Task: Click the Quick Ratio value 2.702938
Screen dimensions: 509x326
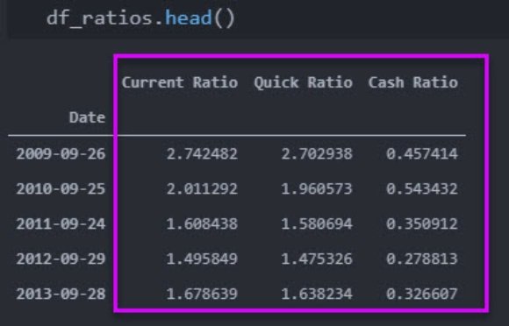Action: tap(317, 153)
